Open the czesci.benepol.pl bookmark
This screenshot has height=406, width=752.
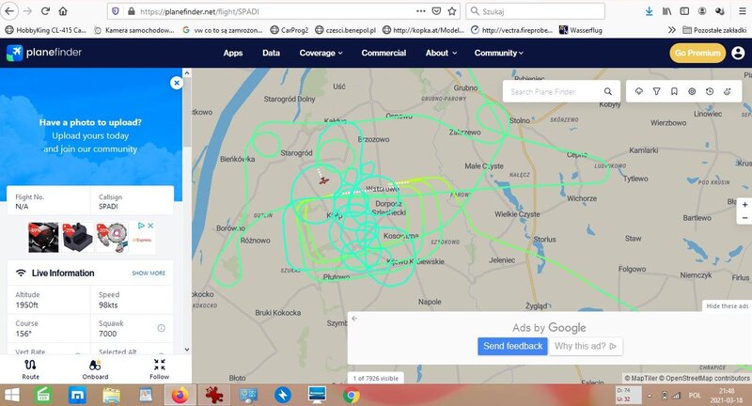(x=345, y=30)
